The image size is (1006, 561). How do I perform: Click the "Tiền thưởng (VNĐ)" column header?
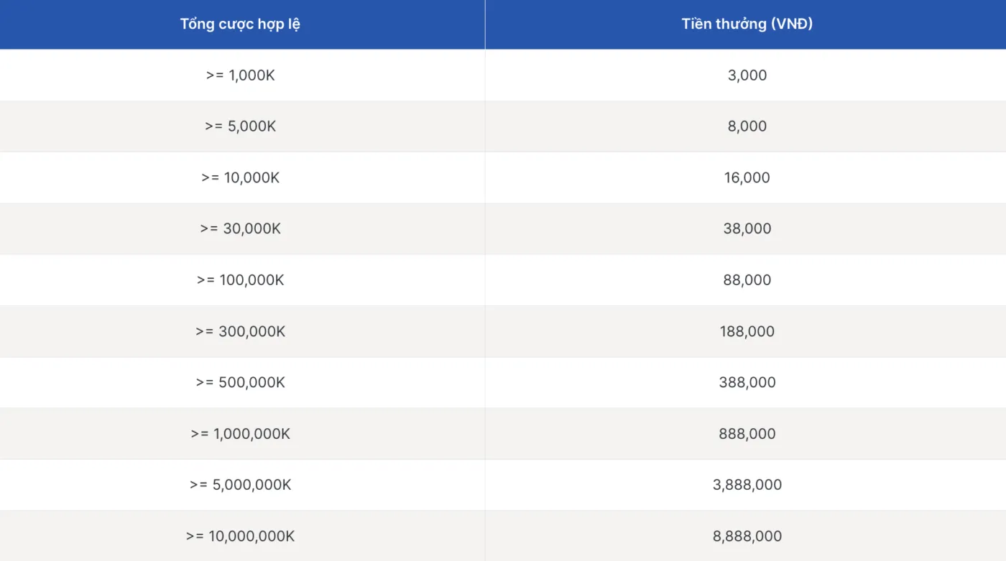747,24
